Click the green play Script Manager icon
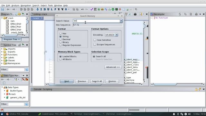The width and height of the screenshot is (206, 116). (x=113, y=9)
